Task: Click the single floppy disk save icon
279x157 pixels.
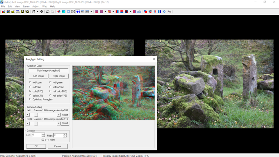Action: click(22, 12)
